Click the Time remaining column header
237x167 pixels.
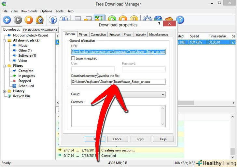point(218,36)
